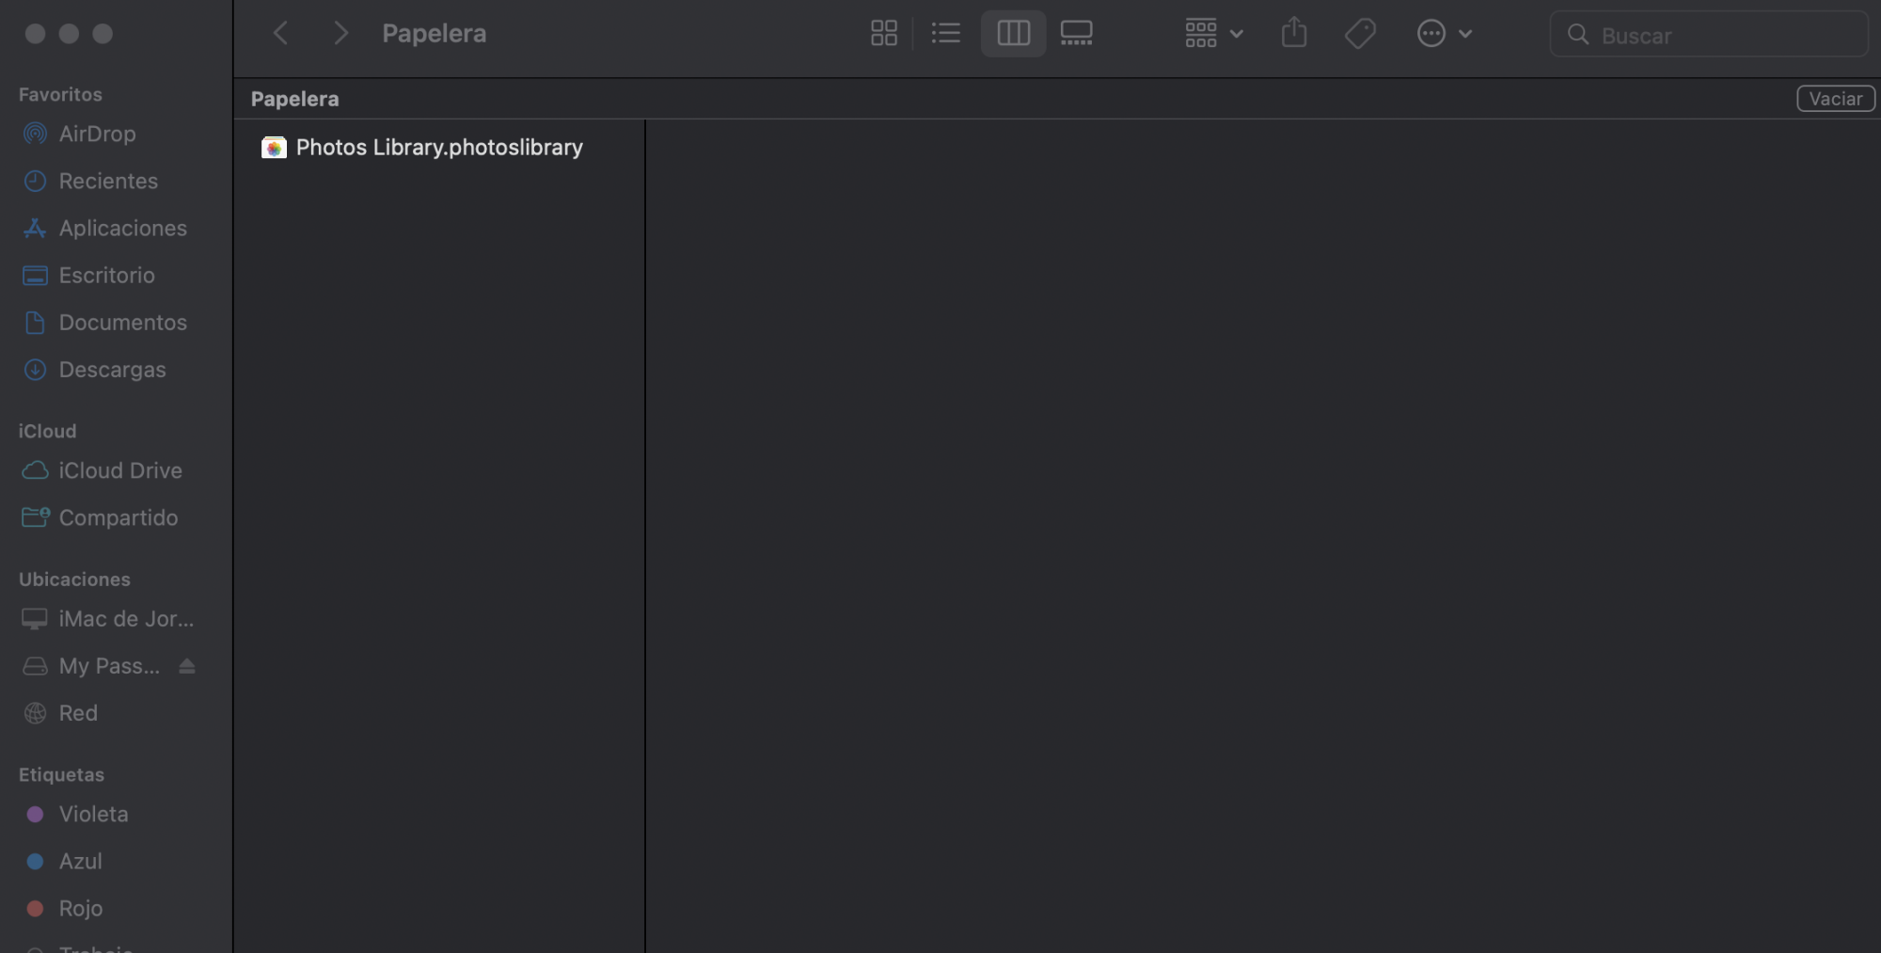1881x953 pixels.
Task: Click the Vaciar button
Action: 1835,99
